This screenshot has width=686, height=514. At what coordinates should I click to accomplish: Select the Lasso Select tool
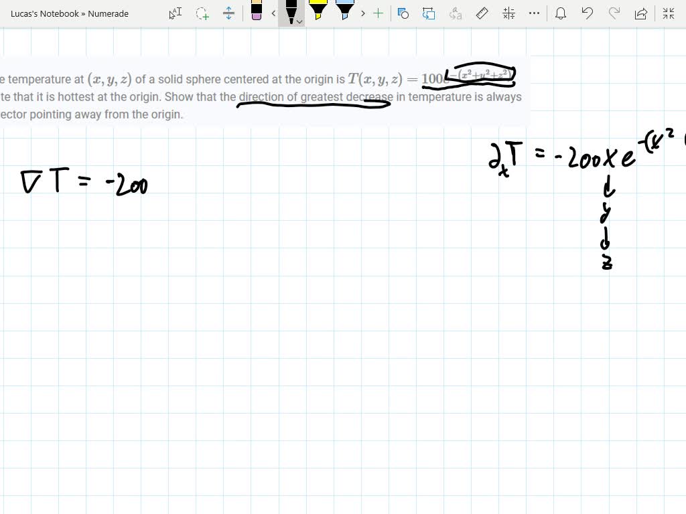pyautogui.click(x=201, y=13)
